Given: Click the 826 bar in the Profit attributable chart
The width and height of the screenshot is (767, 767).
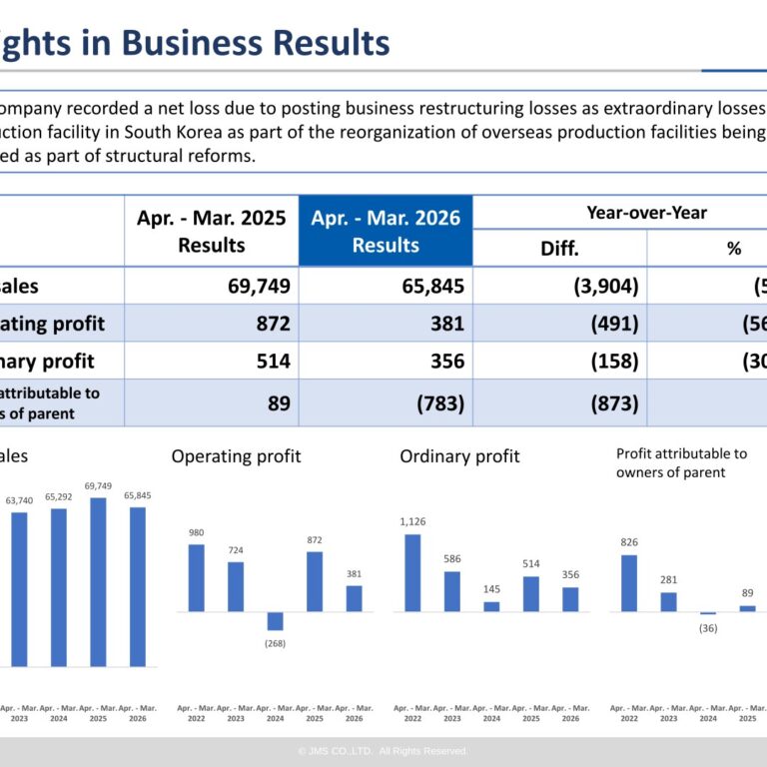Looking at the screenshot, I should pyautogui.click(x=629, y=583).
